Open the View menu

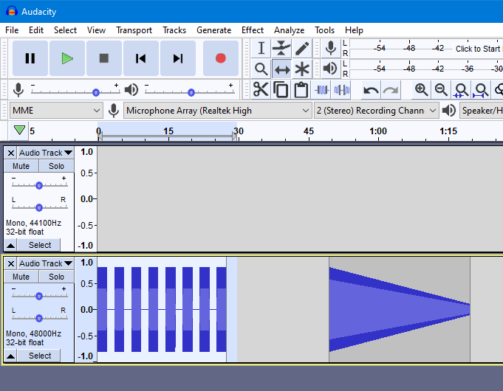coord(96,30)
